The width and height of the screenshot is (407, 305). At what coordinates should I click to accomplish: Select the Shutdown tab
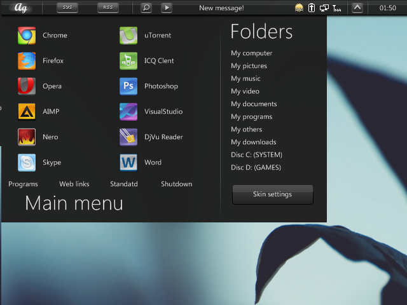[176, 184]
